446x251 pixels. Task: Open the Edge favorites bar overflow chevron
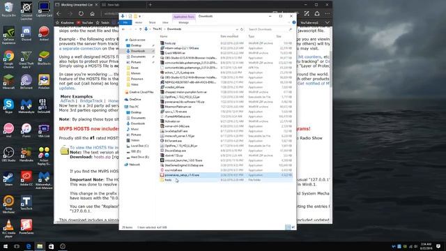[328, 22]
